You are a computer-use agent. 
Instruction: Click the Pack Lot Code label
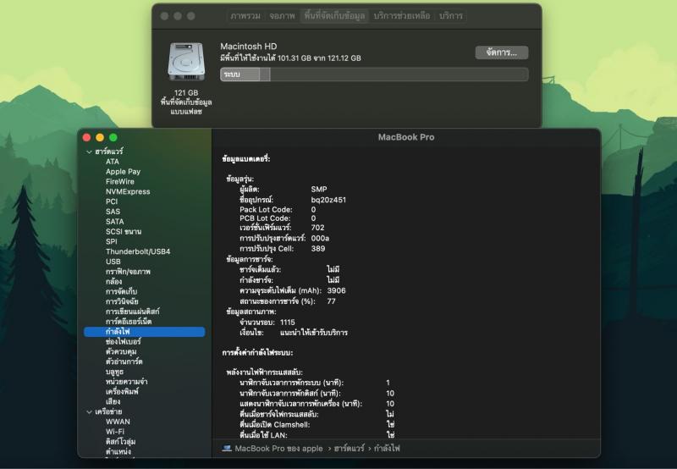[266, 209]
